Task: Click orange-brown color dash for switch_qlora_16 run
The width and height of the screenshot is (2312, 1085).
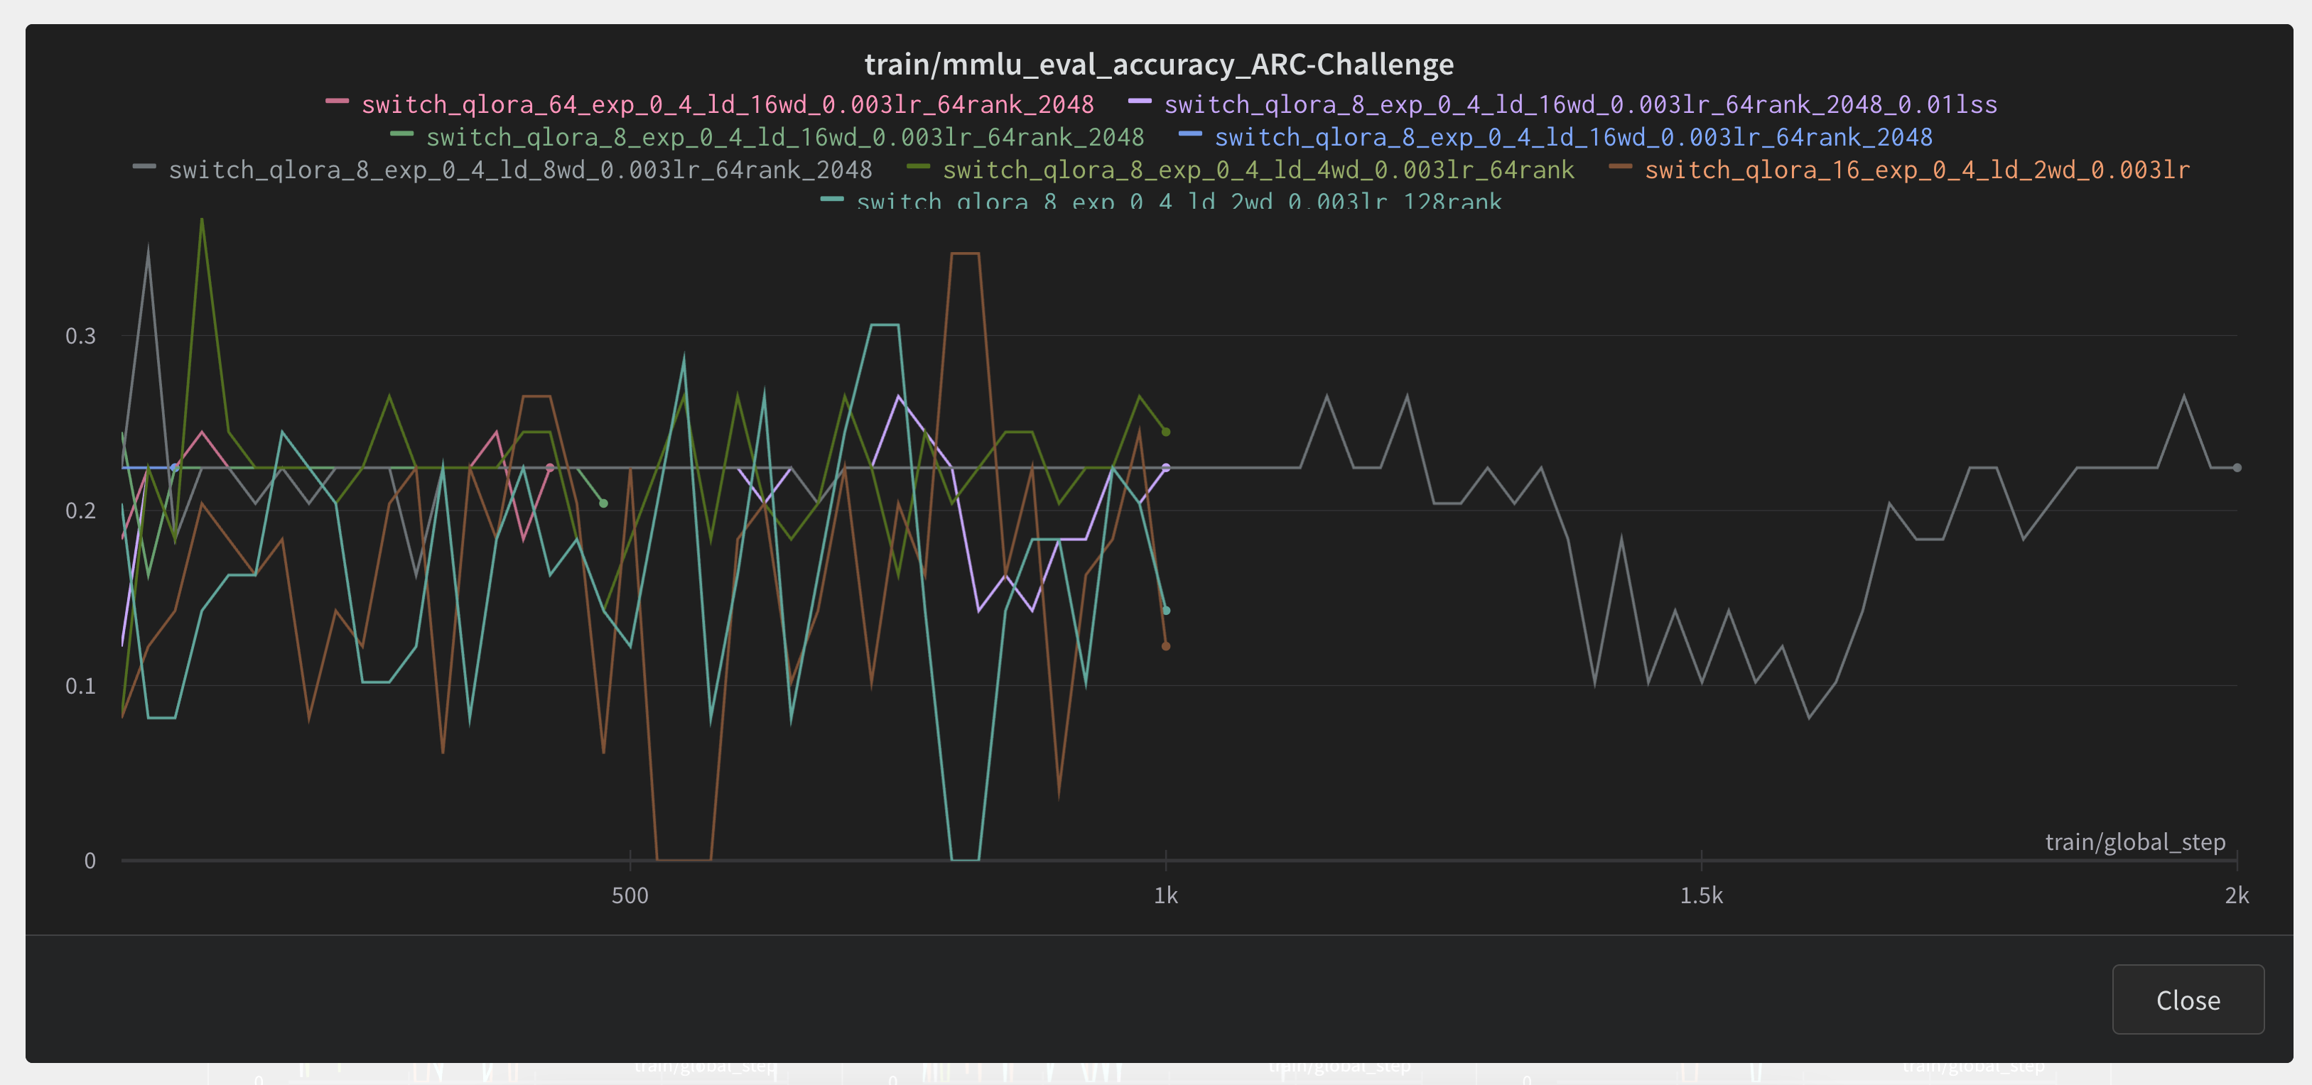Action: coord(1620,166)
